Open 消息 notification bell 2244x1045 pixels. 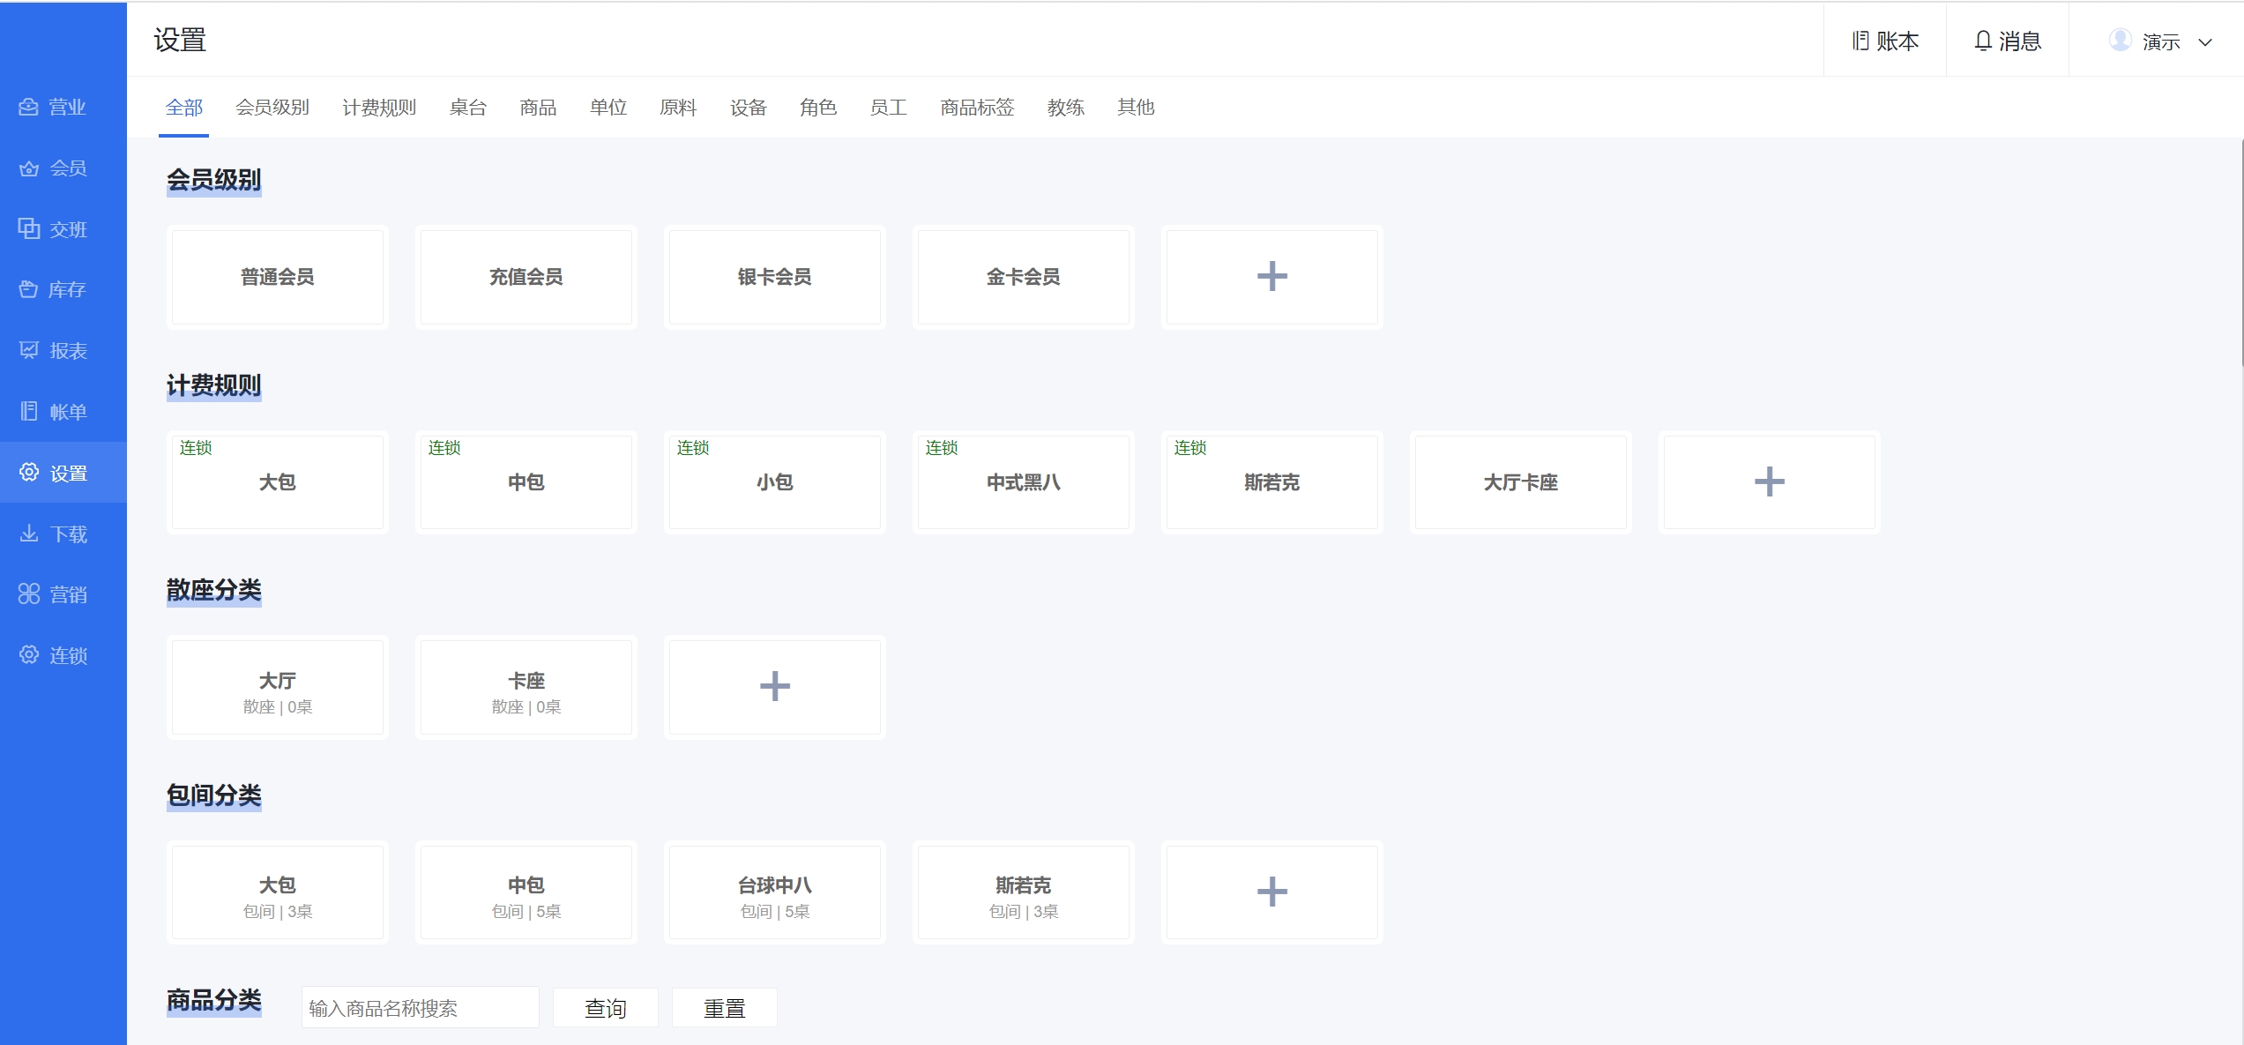coord(1983,41)
